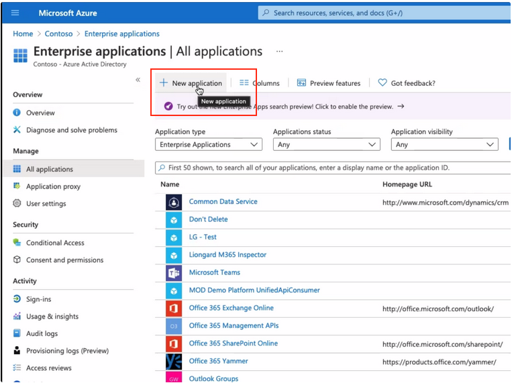Screen dimensions: 512x385
Task: Open User settings menu item
Action: tap(46, 204)
